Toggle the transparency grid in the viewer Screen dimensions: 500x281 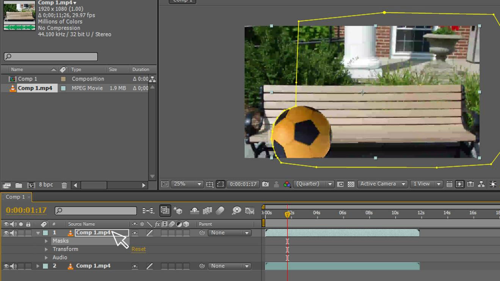point(351,184)
